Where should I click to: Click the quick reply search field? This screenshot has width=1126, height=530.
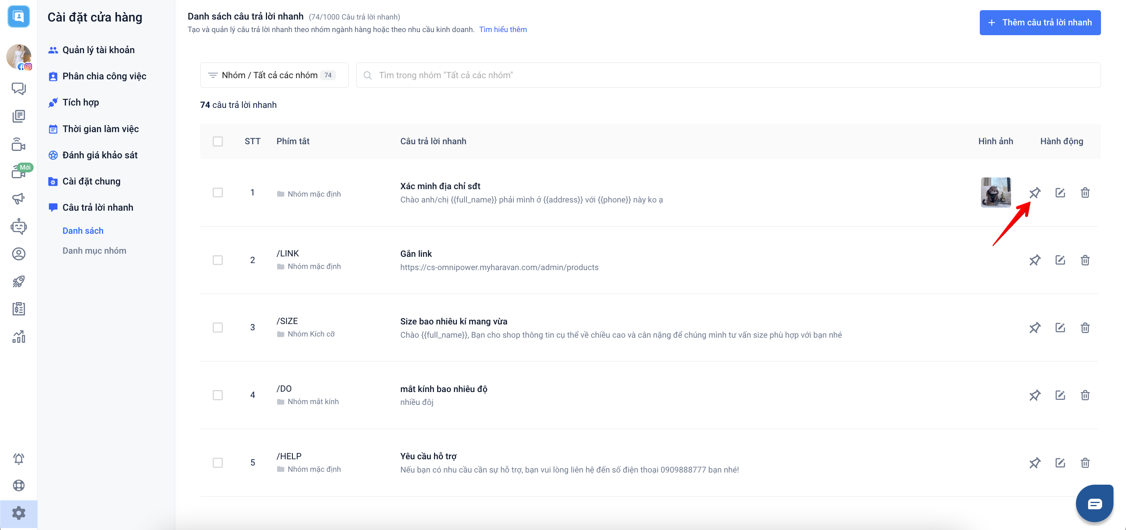click(x=728, y=75)
